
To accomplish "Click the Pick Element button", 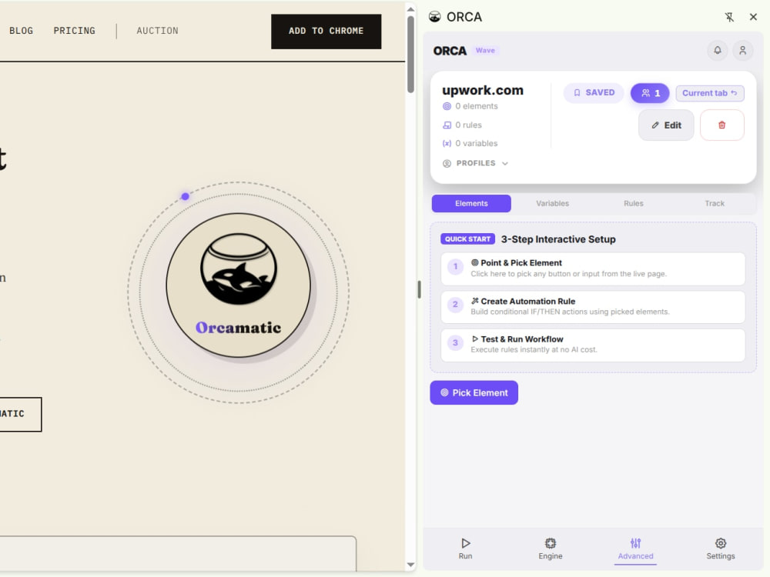I will coord(474,392).
